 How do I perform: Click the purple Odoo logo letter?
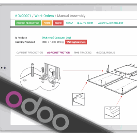[x=14, y=99]
